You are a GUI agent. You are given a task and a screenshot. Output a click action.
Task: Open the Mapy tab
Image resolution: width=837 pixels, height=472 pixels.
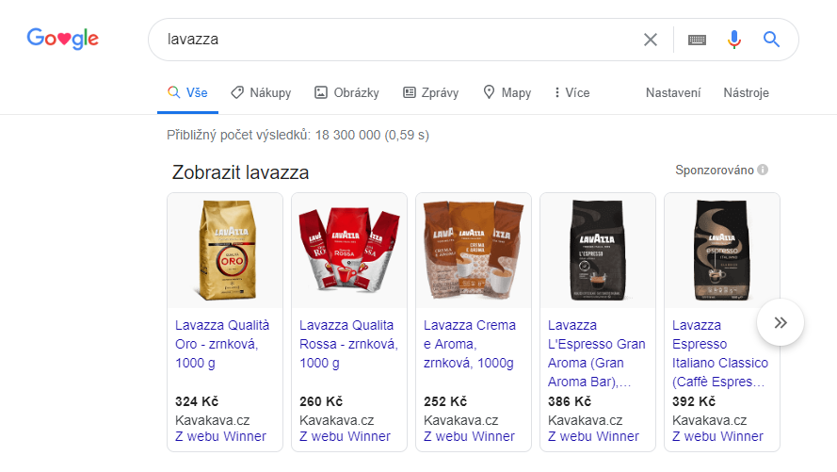click(x=507, y=93)
